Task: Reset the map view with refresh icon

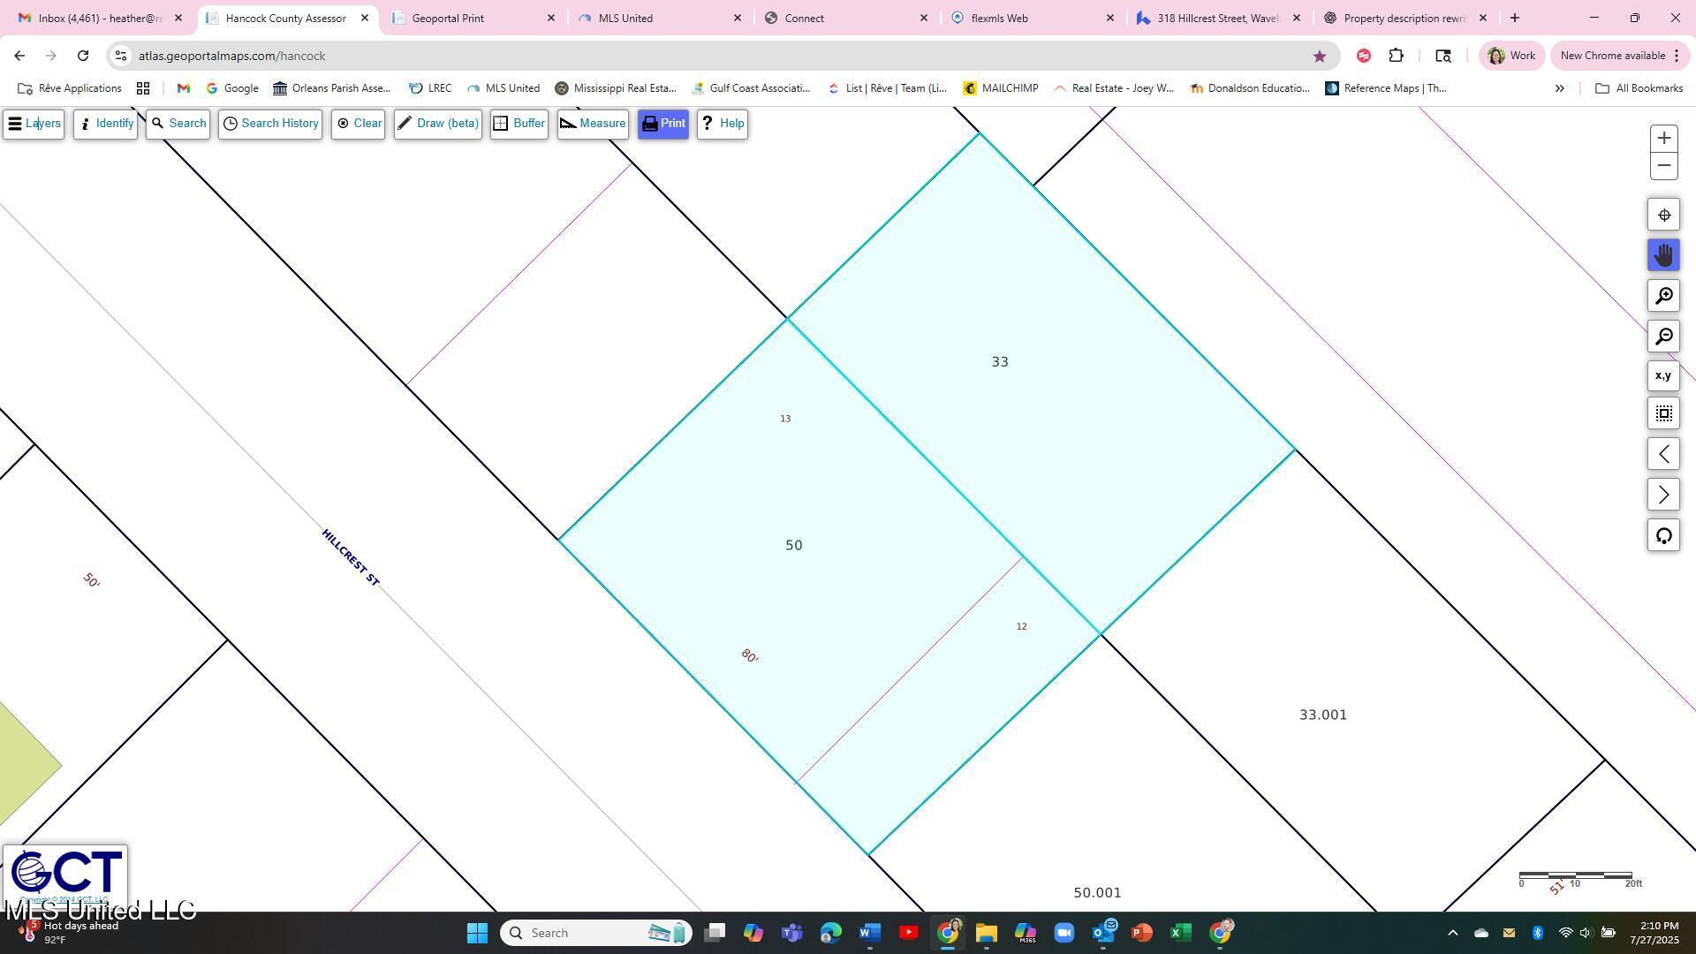Action: [1663, 535]
